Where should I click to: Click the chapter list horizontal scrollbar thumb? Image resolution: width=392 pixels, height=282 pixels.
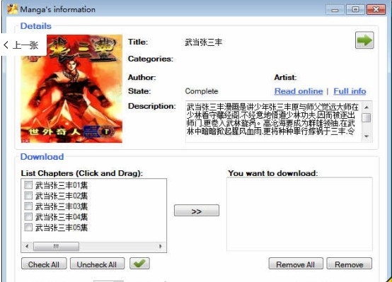pyautogui.click(x=56, y=246)
